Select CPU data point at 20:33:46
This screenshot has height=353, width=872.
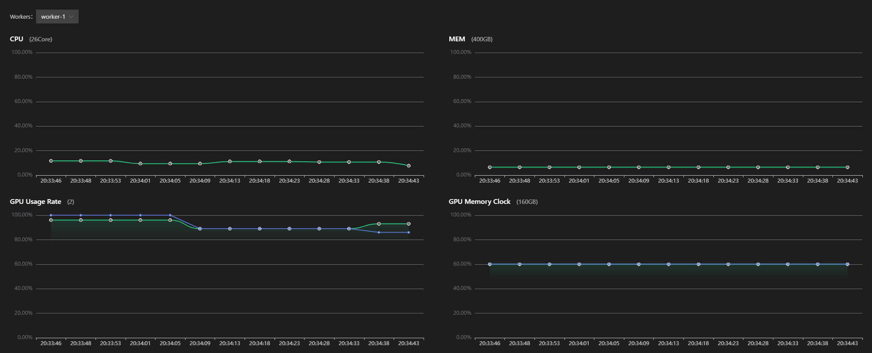tap(51, 161)
